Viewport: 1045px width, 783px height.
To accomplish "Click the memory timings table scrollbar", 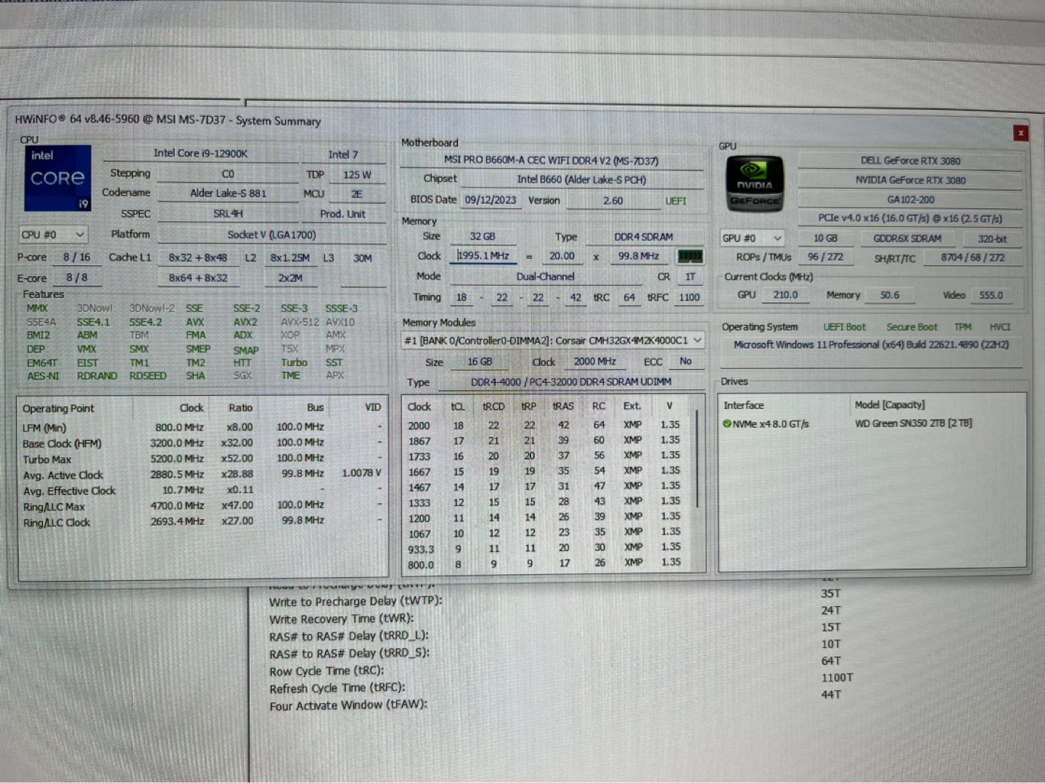I will tap(697, 458).
